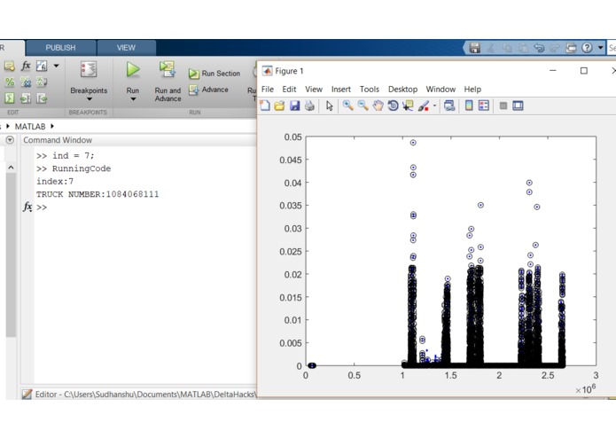Click the Insert Function fx icon
The width and height of the screenshot is (616, 438).
pos(26,66)
